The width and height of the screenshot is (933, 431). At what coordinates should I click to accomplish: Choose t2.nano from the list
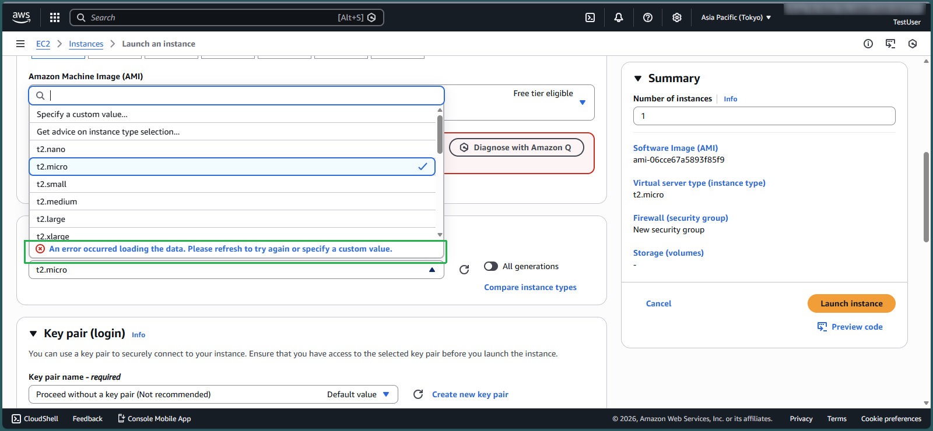(x=233, y=149)
